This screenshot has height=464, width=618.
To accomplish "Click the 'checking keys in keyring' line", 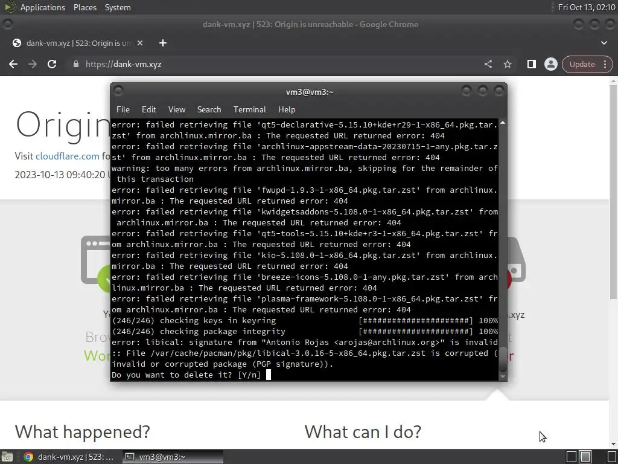I will 305,320.
